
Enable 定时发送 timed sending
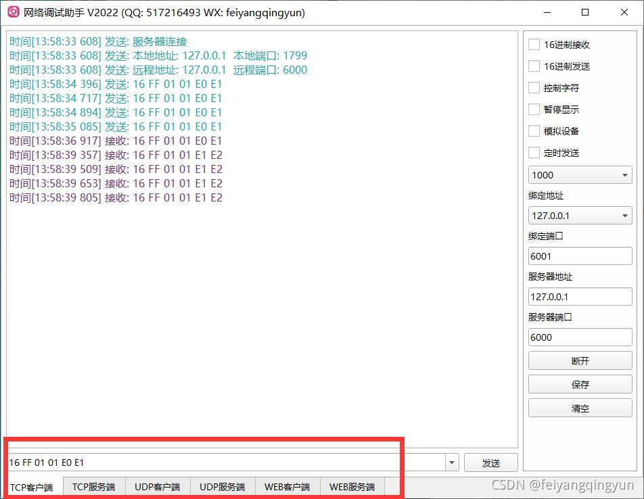point(534,153)
